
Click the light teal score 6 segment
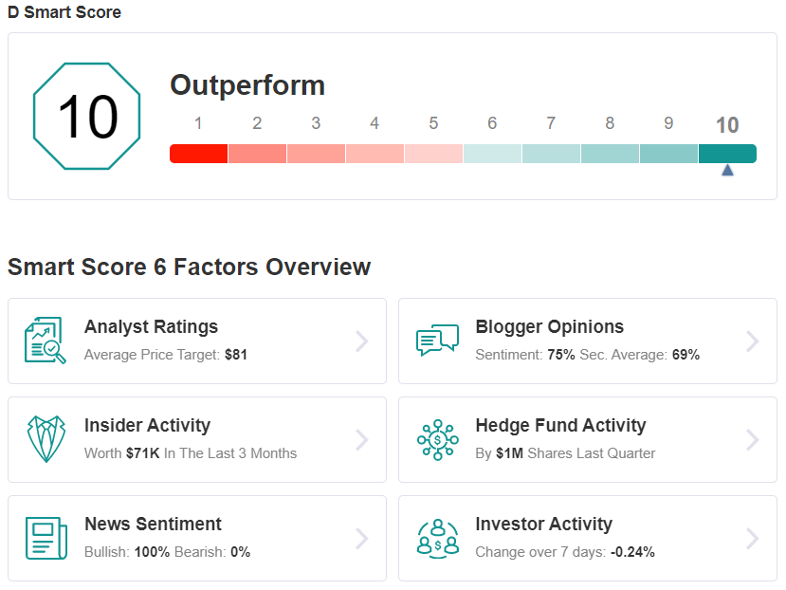tap(492, 154)
